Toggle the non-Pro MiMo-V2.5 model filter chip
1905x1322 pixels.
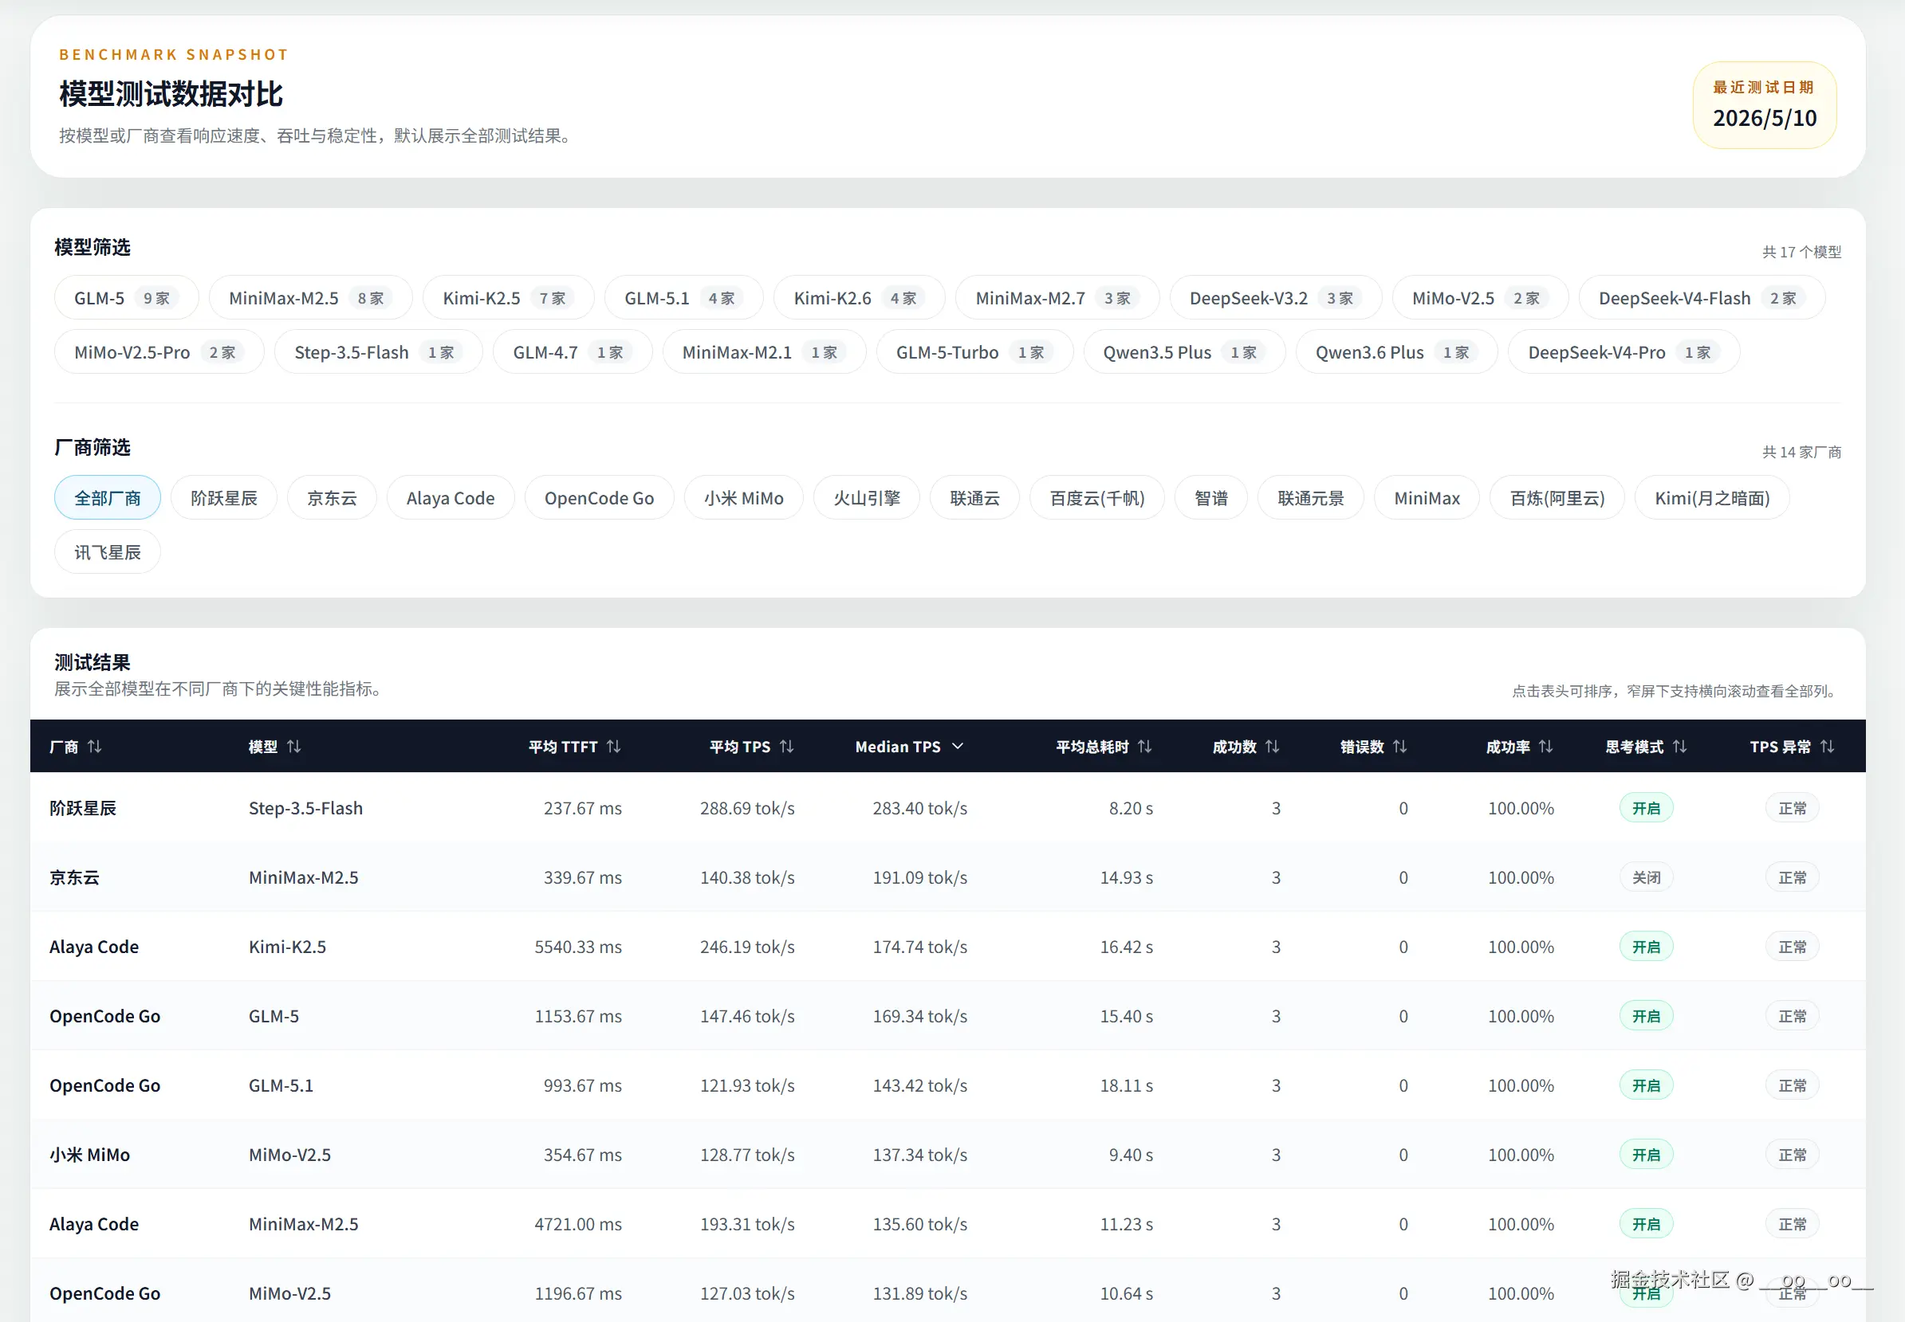[1480, 298]
